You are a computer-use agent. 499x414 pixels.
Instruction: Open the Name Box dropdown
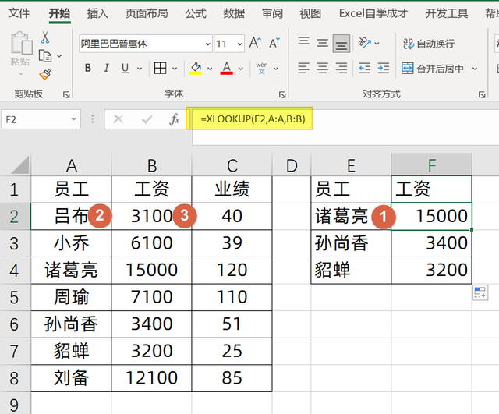pos(73,119)
